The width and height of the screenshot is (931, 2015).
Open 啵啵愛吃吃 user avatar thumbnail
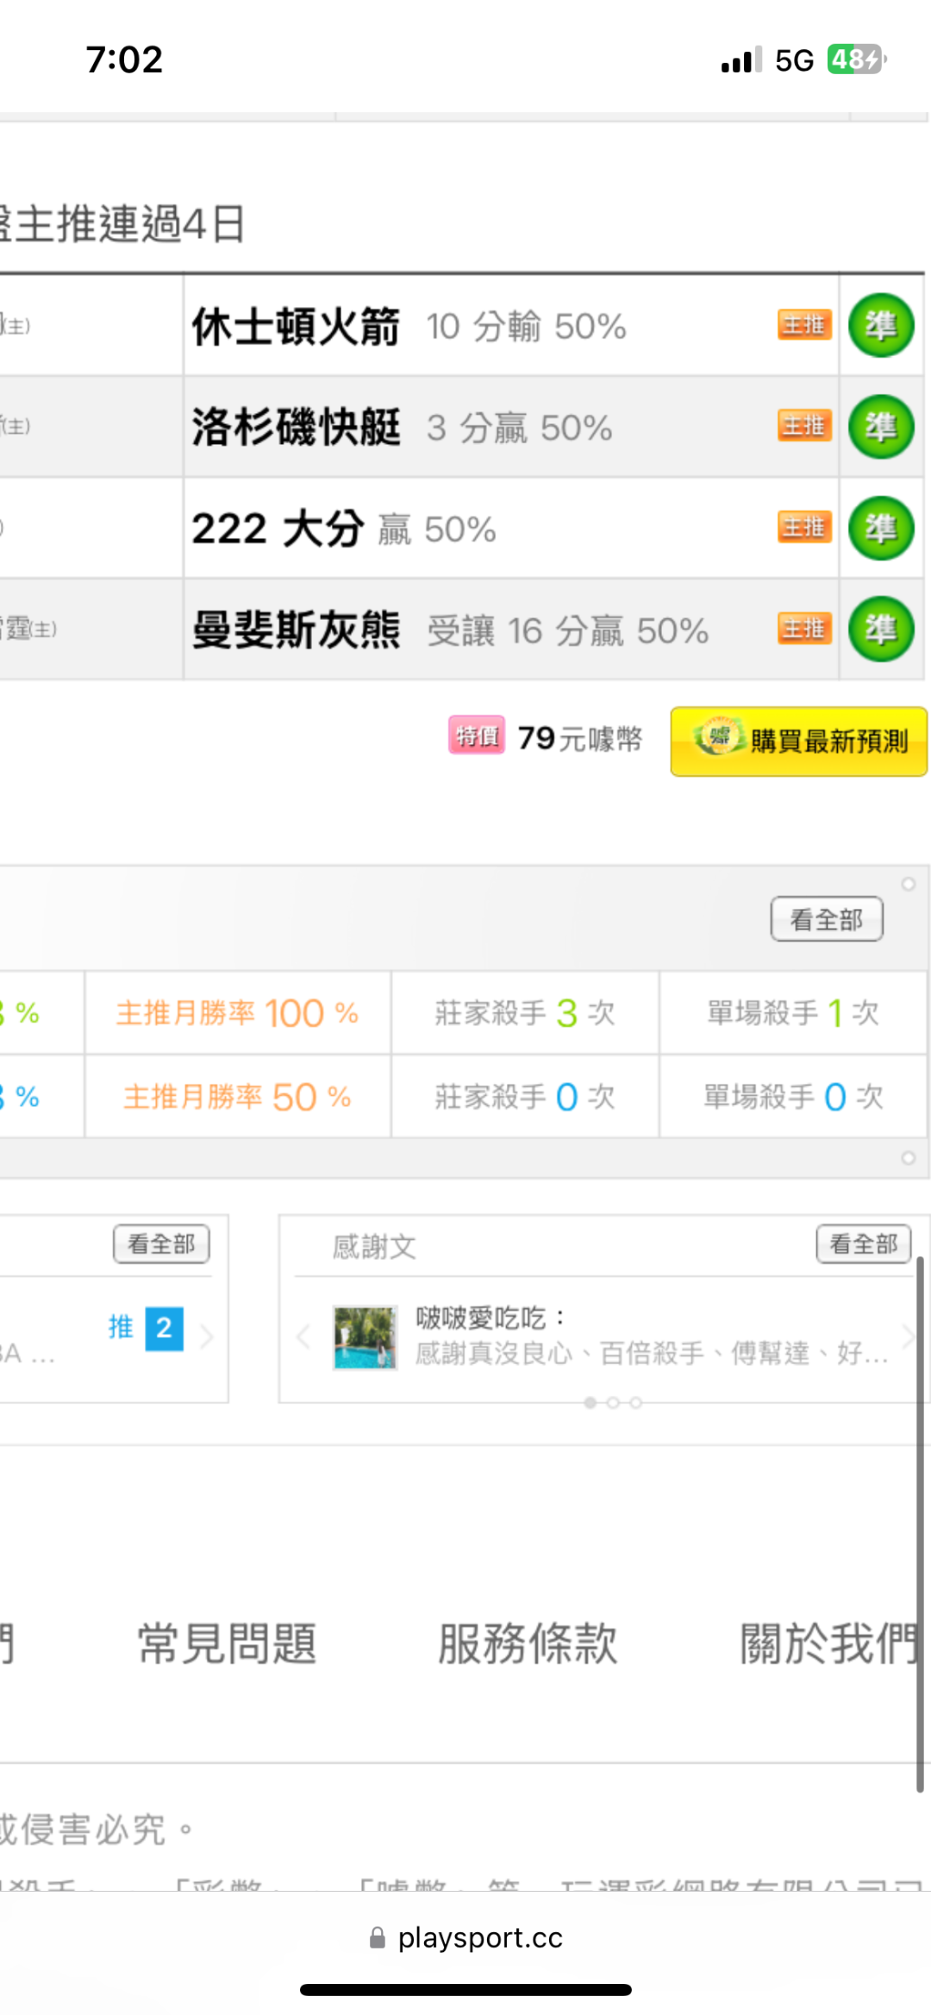(x=366, y=1337)
